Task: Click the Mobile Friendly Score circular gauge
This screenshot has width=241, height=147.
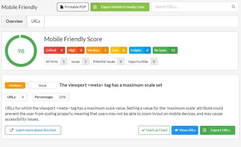Action: click(21, 51)
